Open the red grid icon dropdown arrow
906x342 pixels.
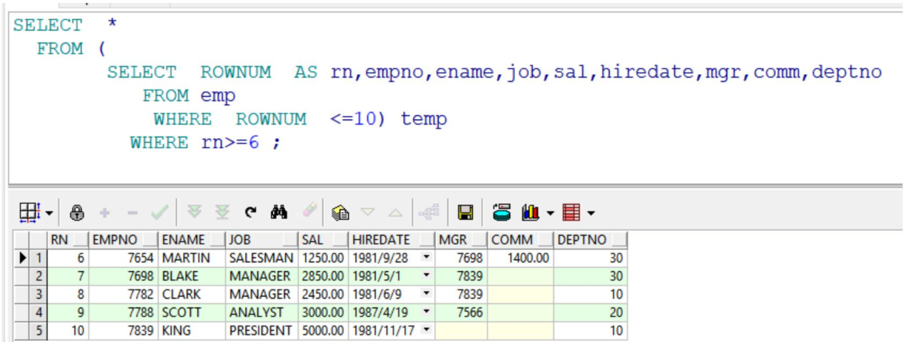[591, 214]
